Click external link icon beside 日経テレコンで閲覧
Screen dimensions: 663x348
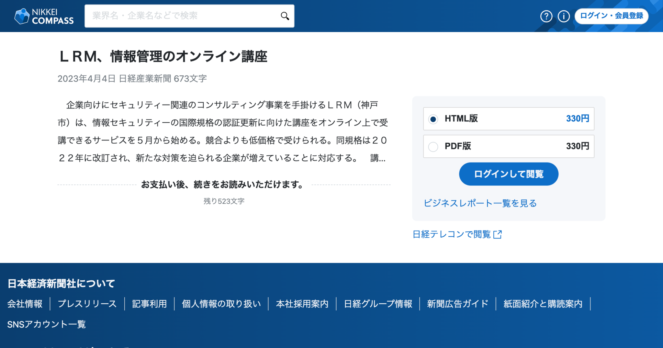click(498, 234)
